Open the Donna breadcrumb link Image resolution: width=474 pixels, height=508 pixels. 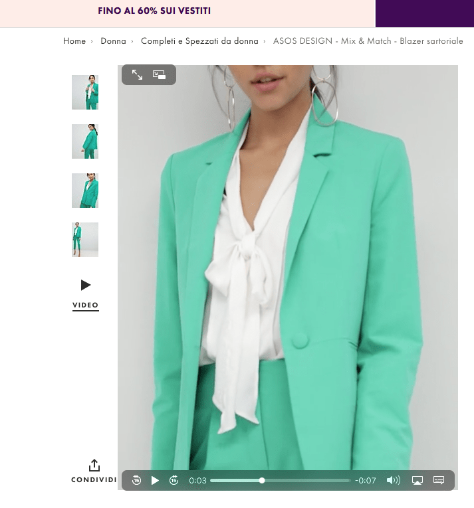113,41
